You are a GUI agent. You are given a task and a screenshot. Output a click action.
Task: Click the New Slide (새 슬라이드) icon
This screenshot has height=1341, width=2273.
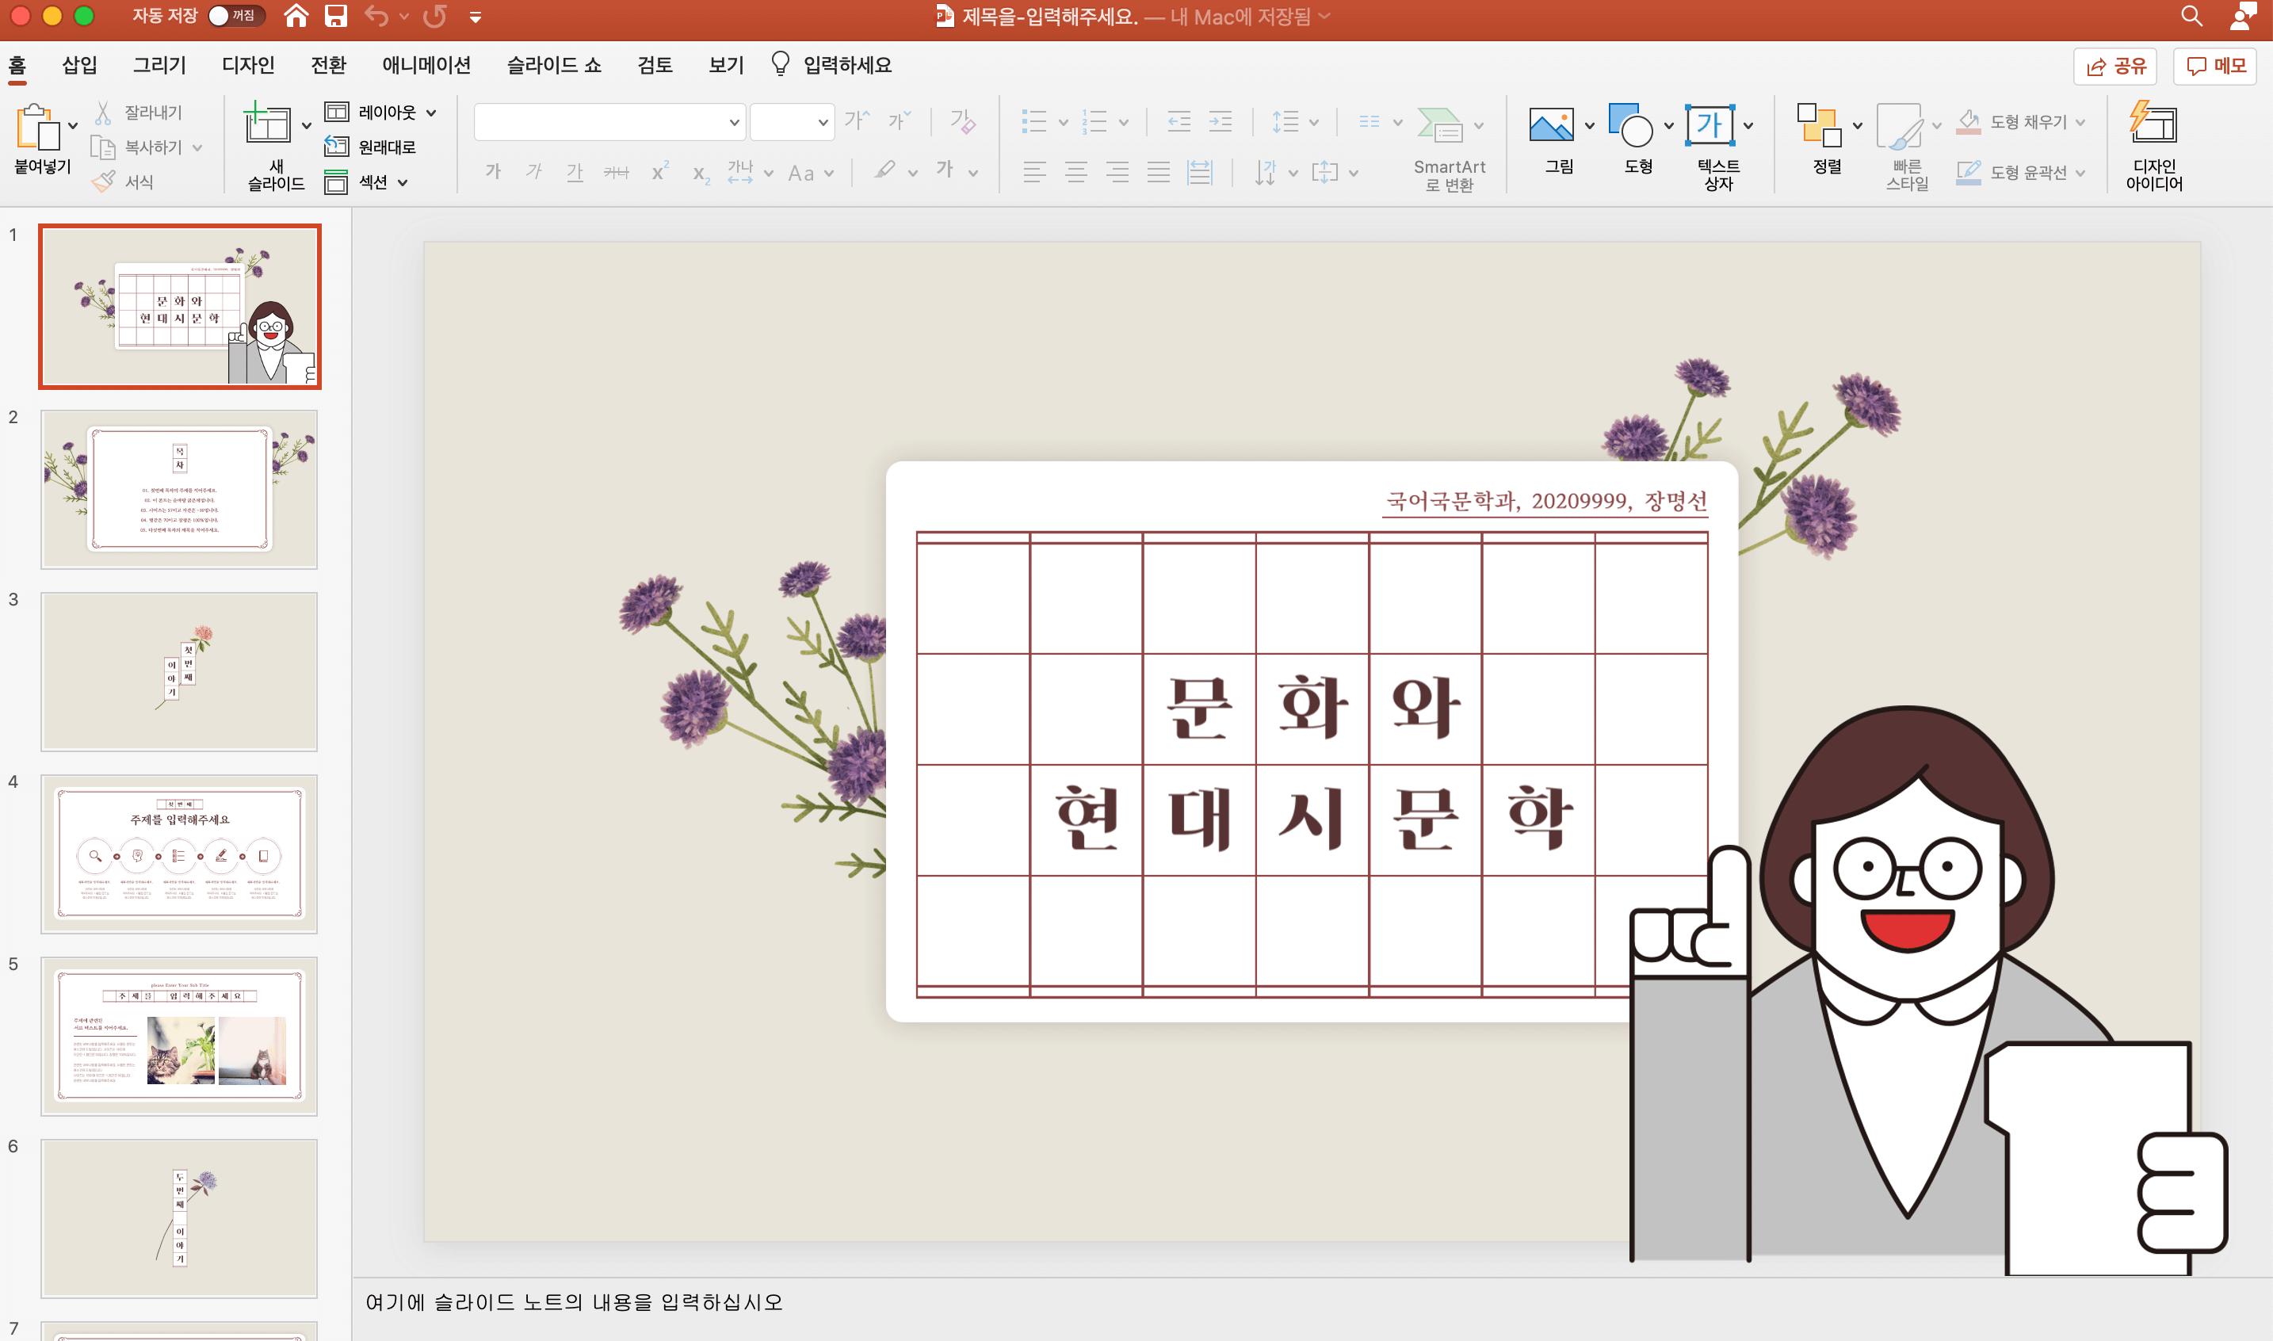click(x=267, y=124)
